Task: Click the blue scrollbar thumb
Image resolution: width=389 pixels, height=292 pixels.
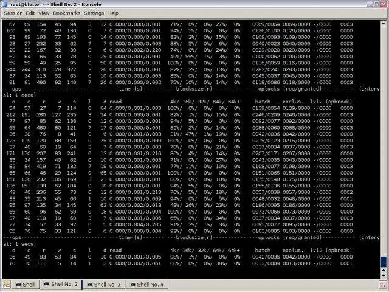Action: [384, 262]
